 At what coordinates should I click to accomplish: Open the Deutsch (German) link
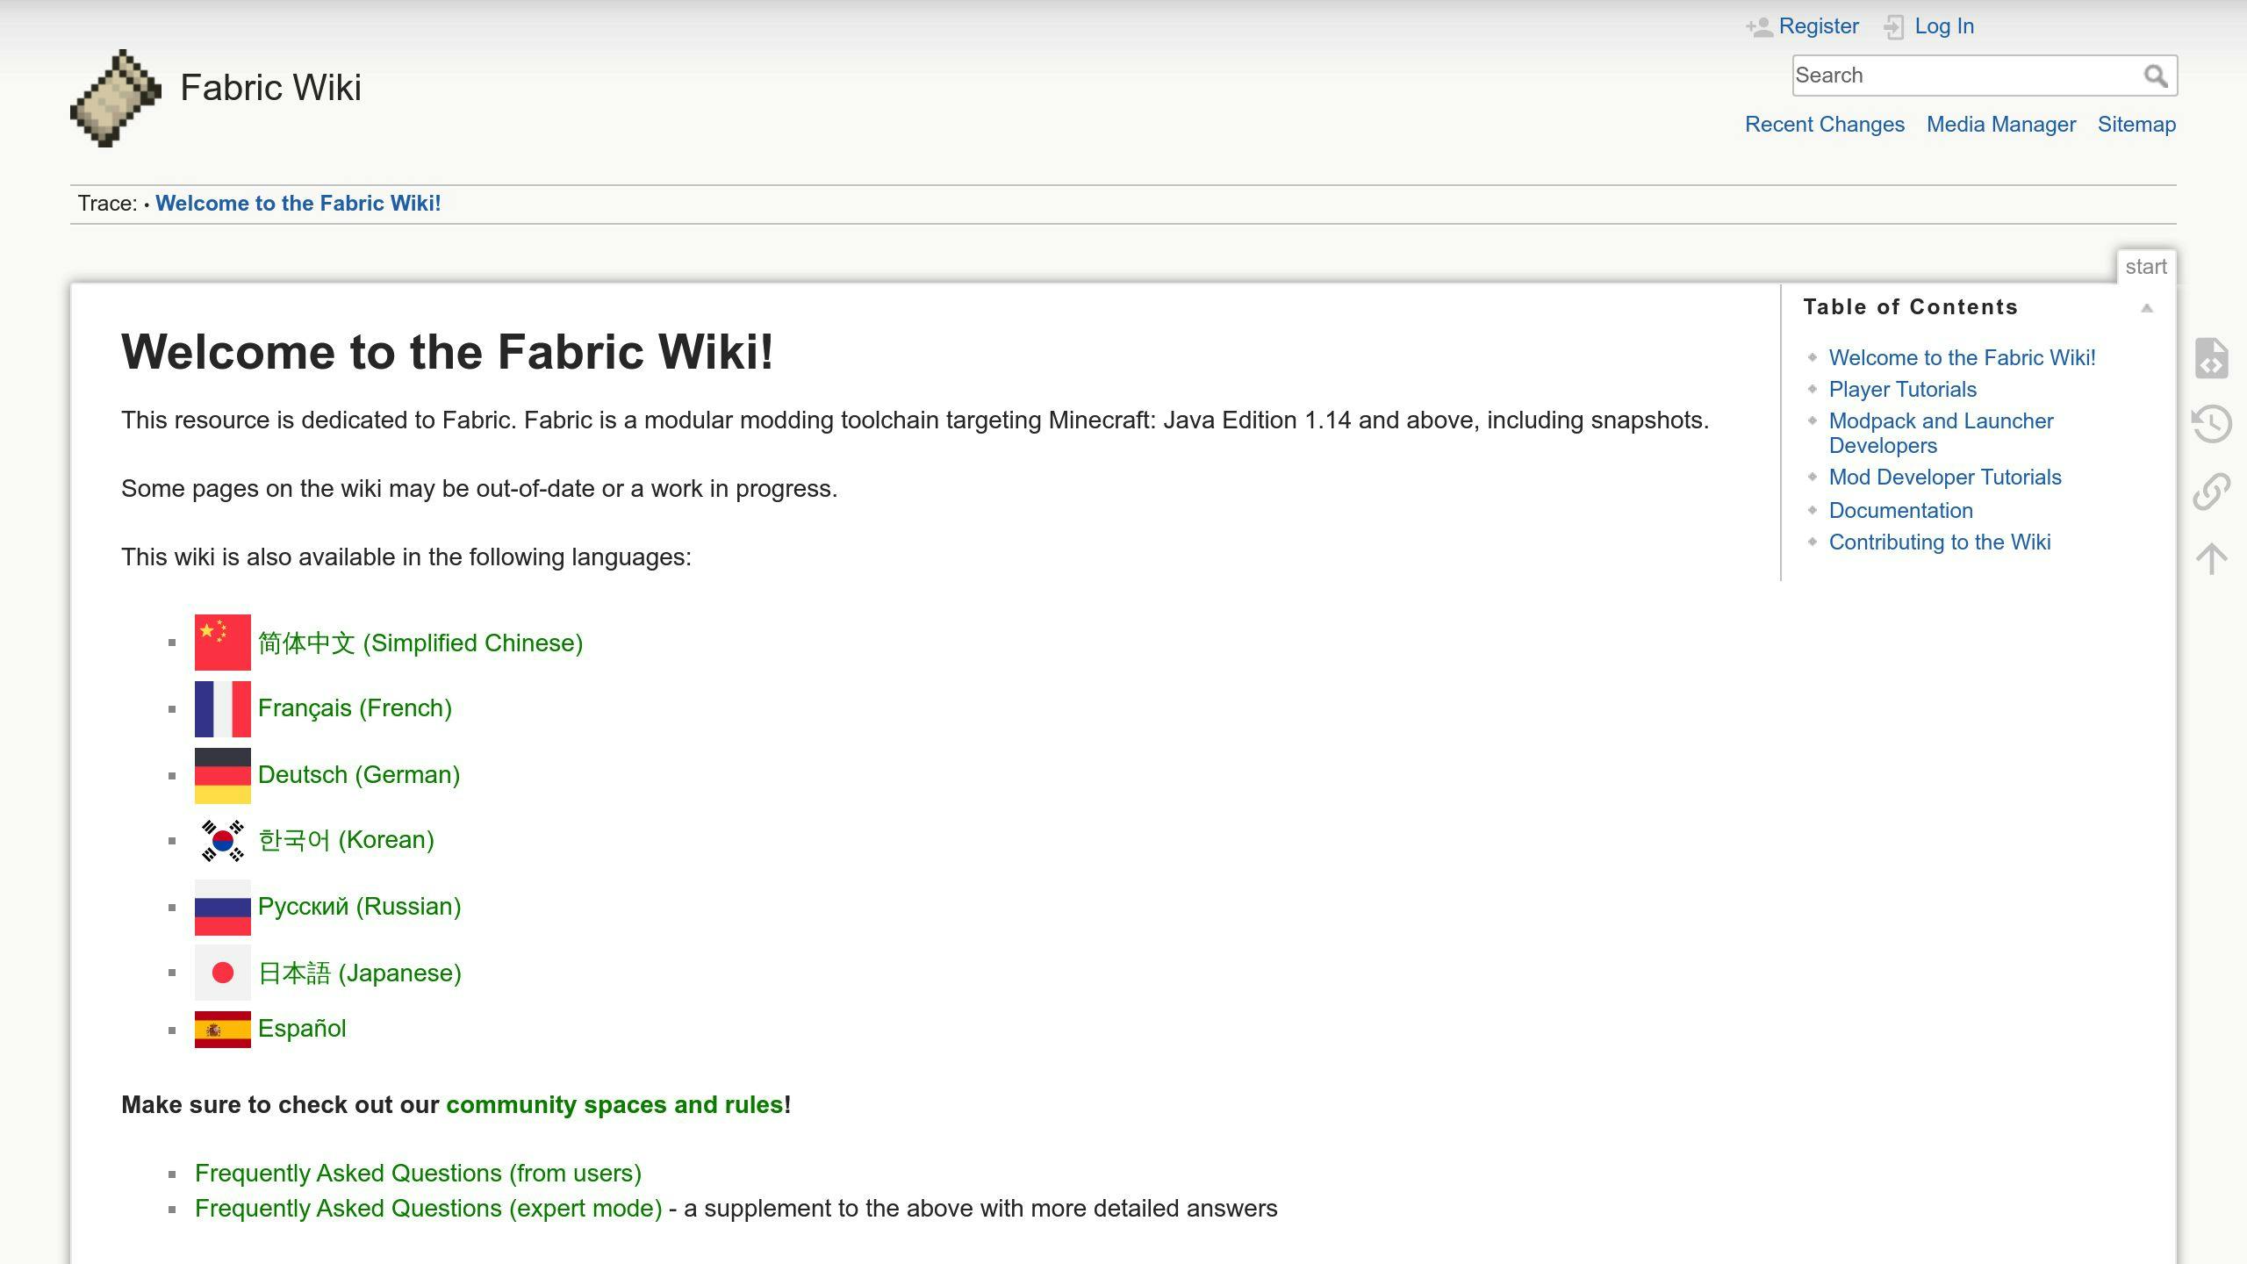point(359,775)
